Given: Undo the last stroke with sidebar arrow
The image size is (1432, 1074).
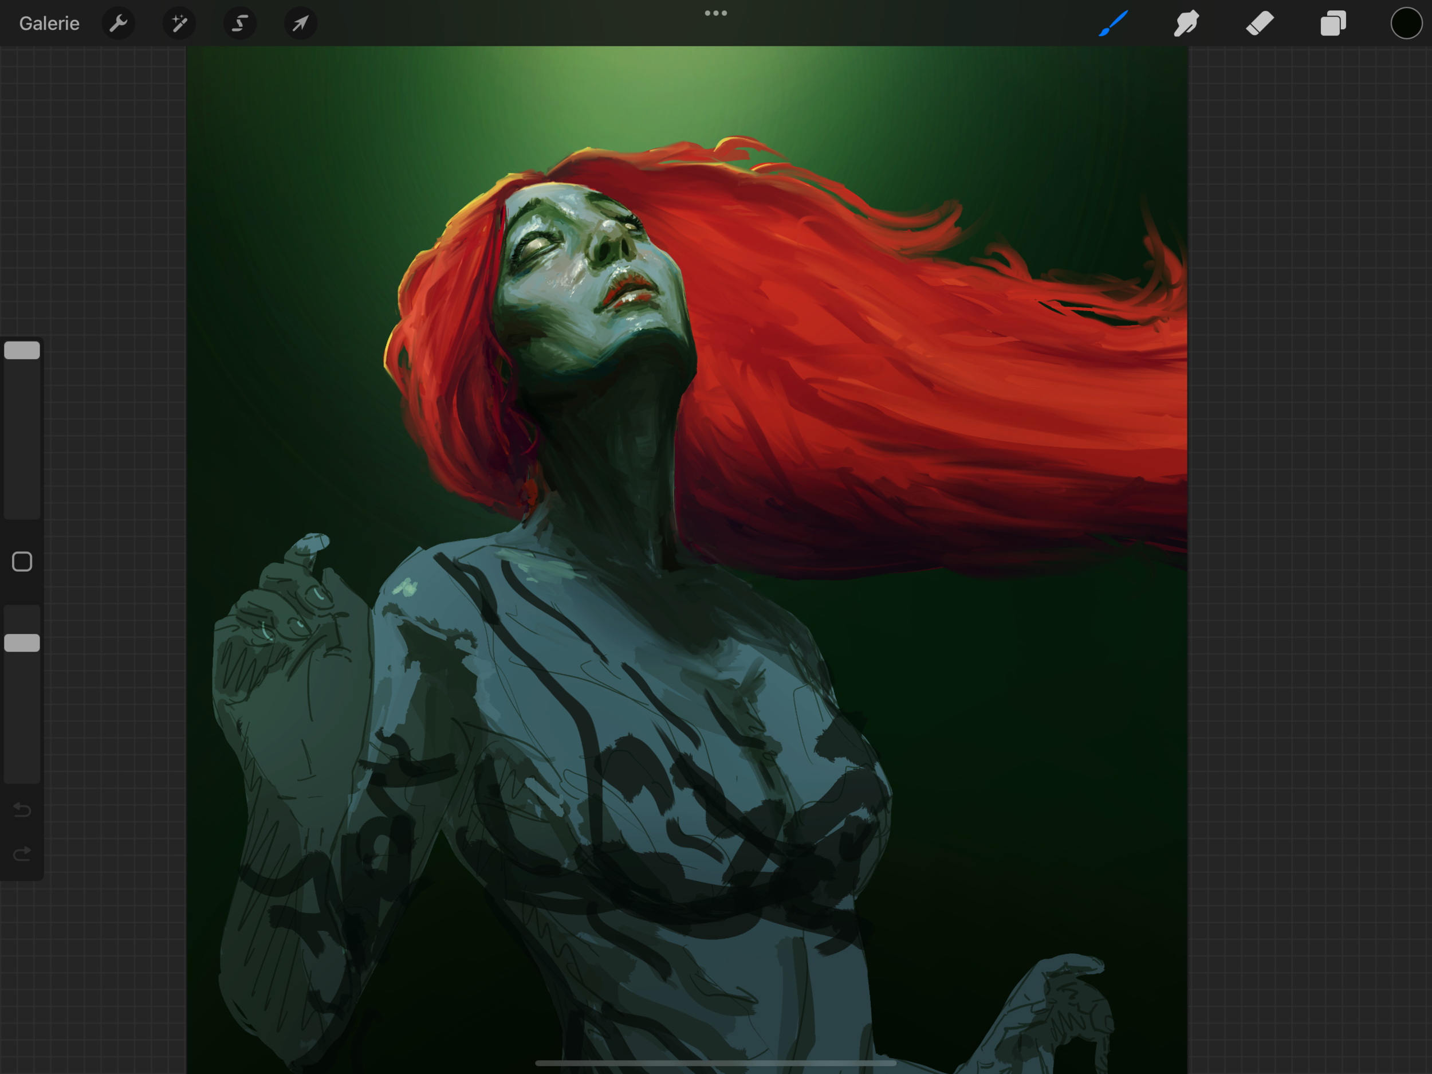Looking at the screenshot, I should click(22, 810).
